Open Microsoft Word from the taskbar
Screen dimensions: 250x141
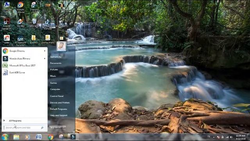[39, 137]
